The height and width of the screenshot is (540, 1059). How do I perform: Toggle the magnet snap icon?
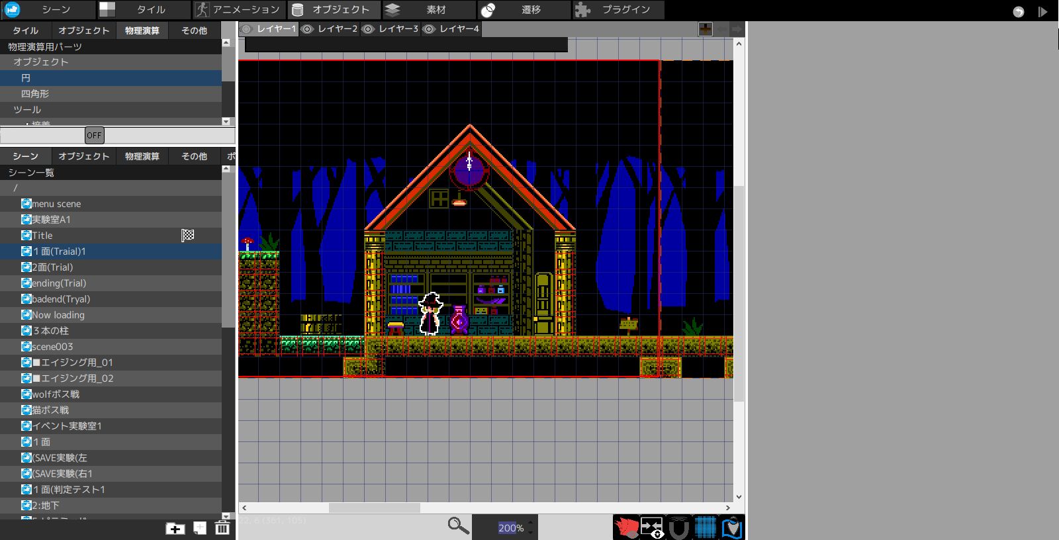coord(678,528)
